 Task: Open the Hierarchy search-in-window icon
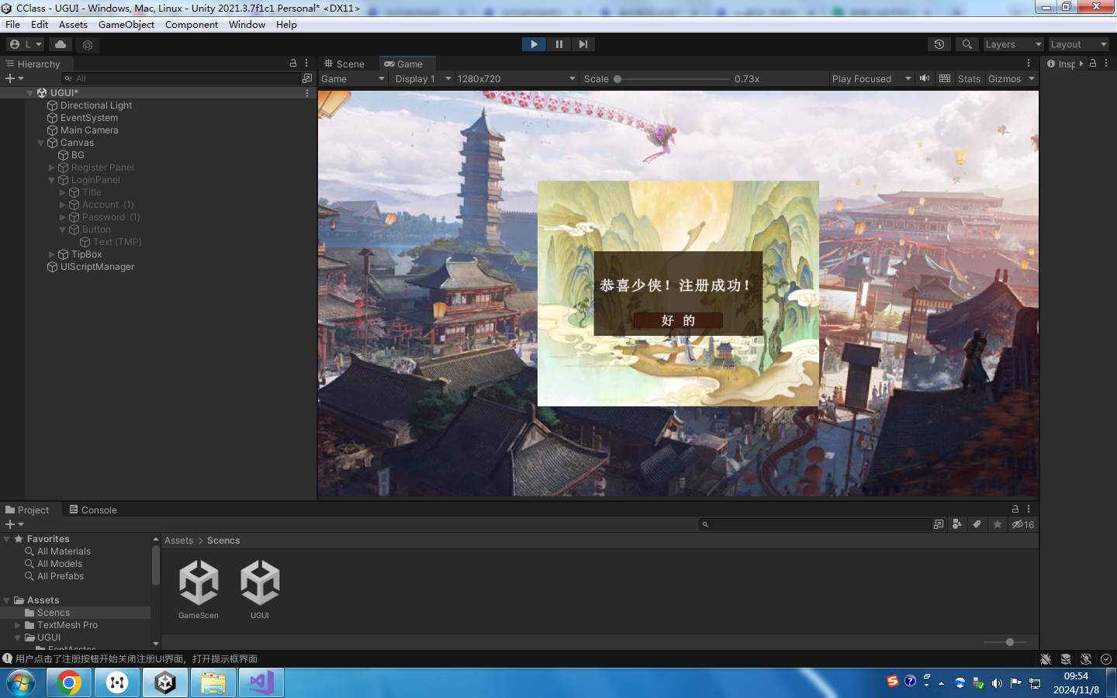pos(307,78)
